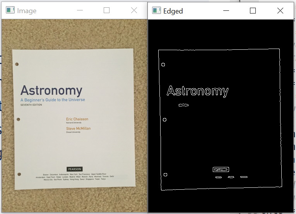Image resolution: width=296 pixels, height=214 pixels.
Task: Click the Pearson logo outline in Edged window
Action: tap(221, 169)
